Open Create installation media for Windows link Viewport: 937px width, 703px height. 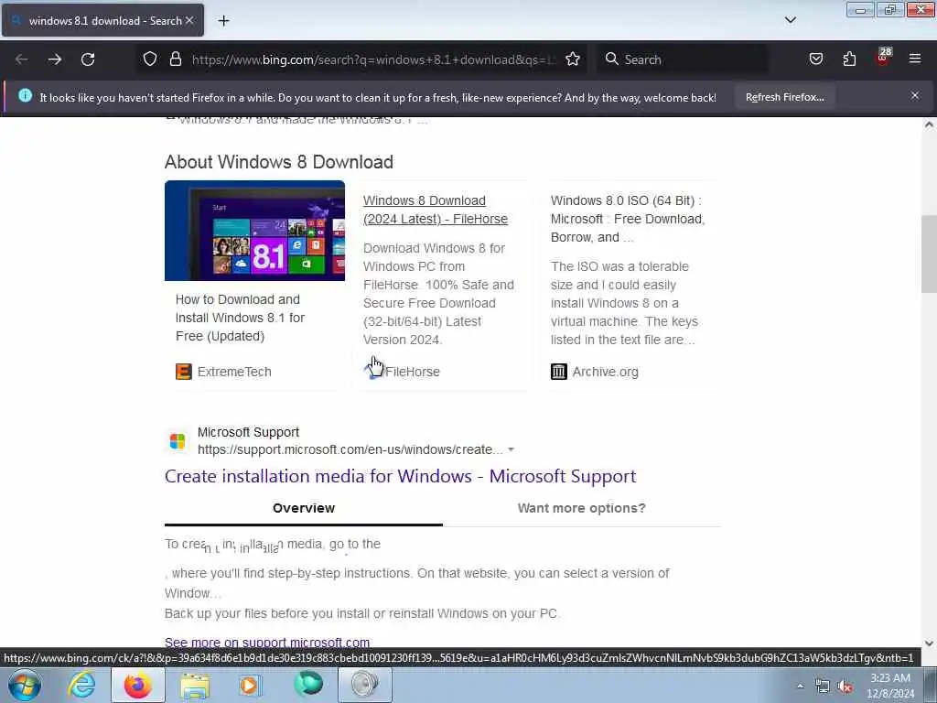pos(400,476)
